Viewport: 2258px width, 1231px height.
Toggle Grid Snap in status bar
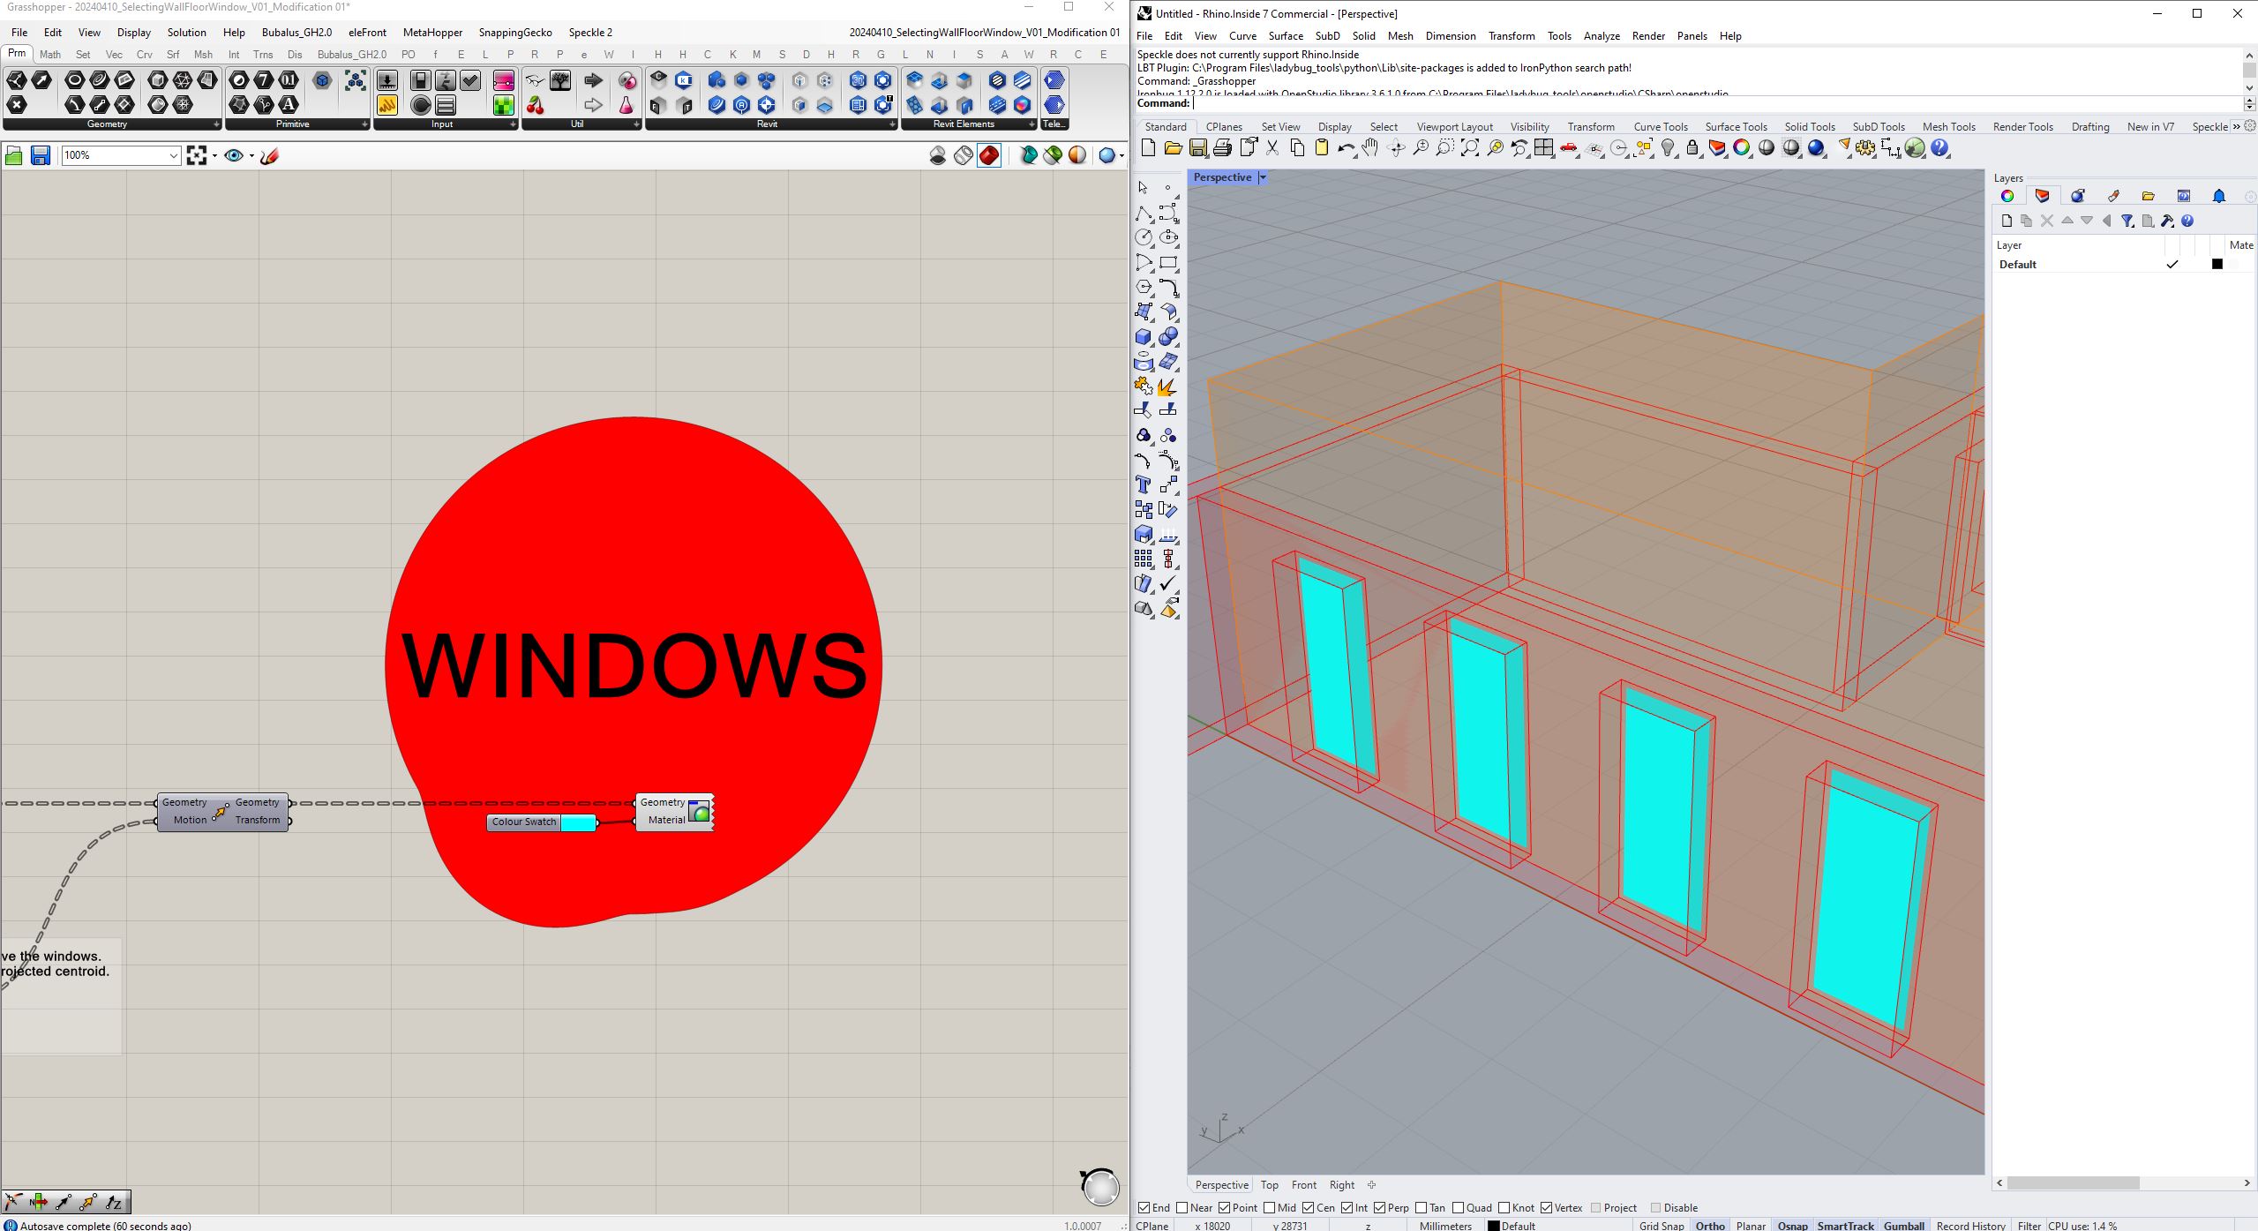[1662, 1226]
